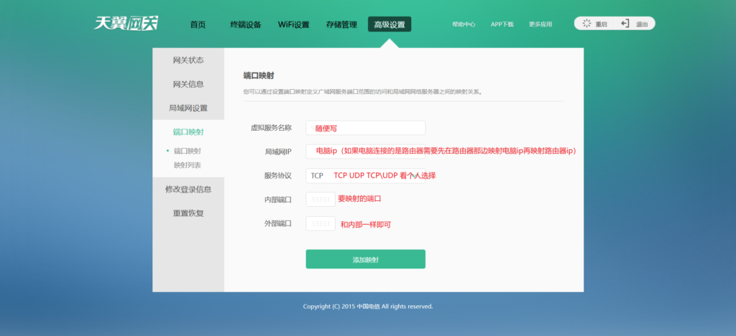
Task: Click the APP下载 link
Action: click(x=502, y=24)
